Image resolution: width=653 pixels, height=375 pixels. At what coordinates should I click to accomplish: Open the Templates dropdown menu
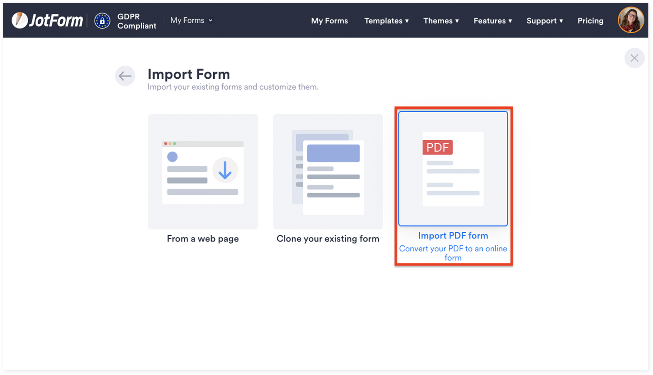(x=386, y=21)
